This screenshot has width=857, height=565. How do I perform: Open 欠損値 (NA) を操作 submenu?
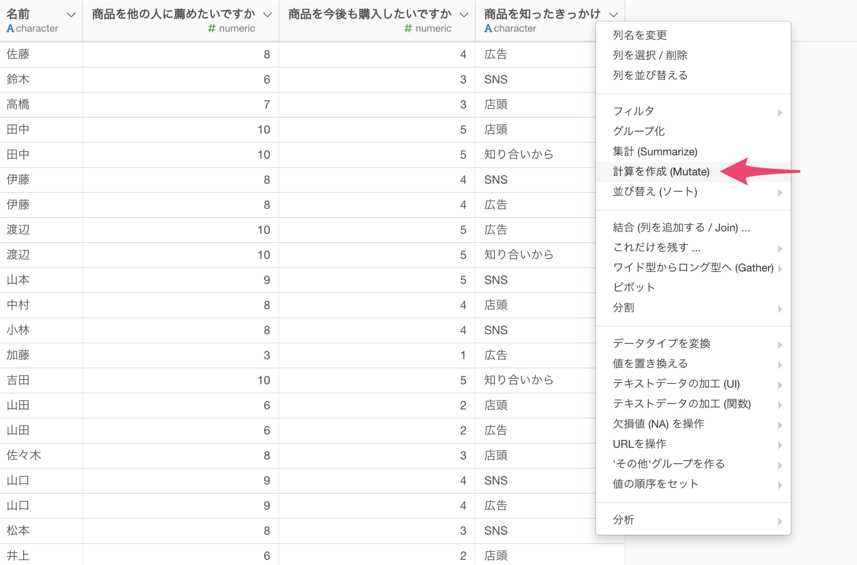point(693,424)
